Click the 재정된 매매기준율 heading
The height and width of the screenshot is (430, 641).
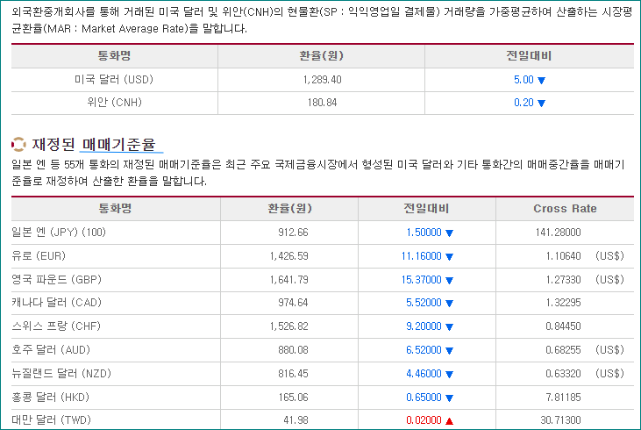[94, 144]
